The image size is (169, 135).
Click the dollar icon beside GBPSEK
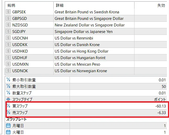click(8, 12)
